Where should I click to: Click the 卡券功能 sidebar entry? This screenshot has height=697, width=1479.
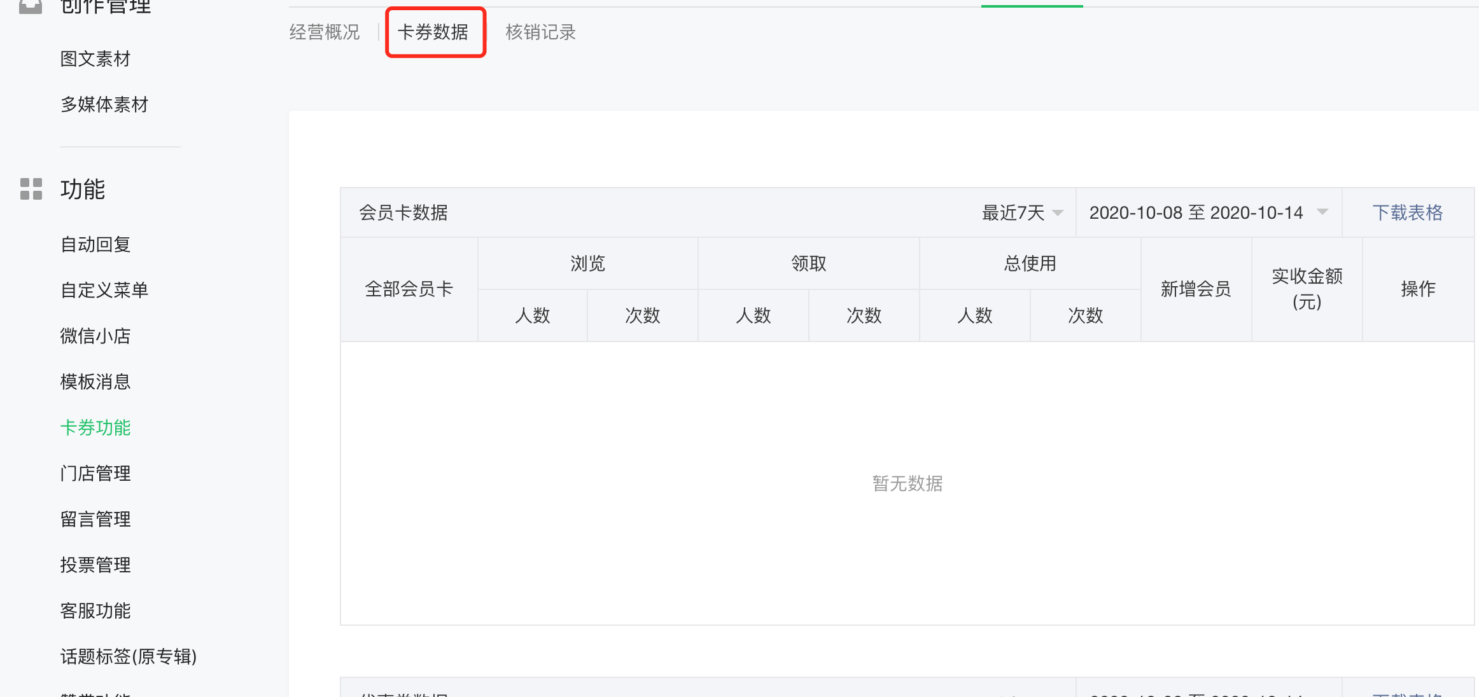click(95, 427)
